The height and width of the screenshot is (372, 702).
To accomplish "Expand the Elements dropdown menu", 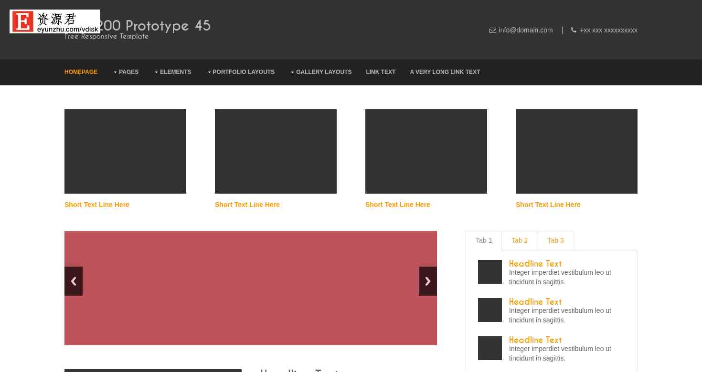I will click(x=173, y=72).
